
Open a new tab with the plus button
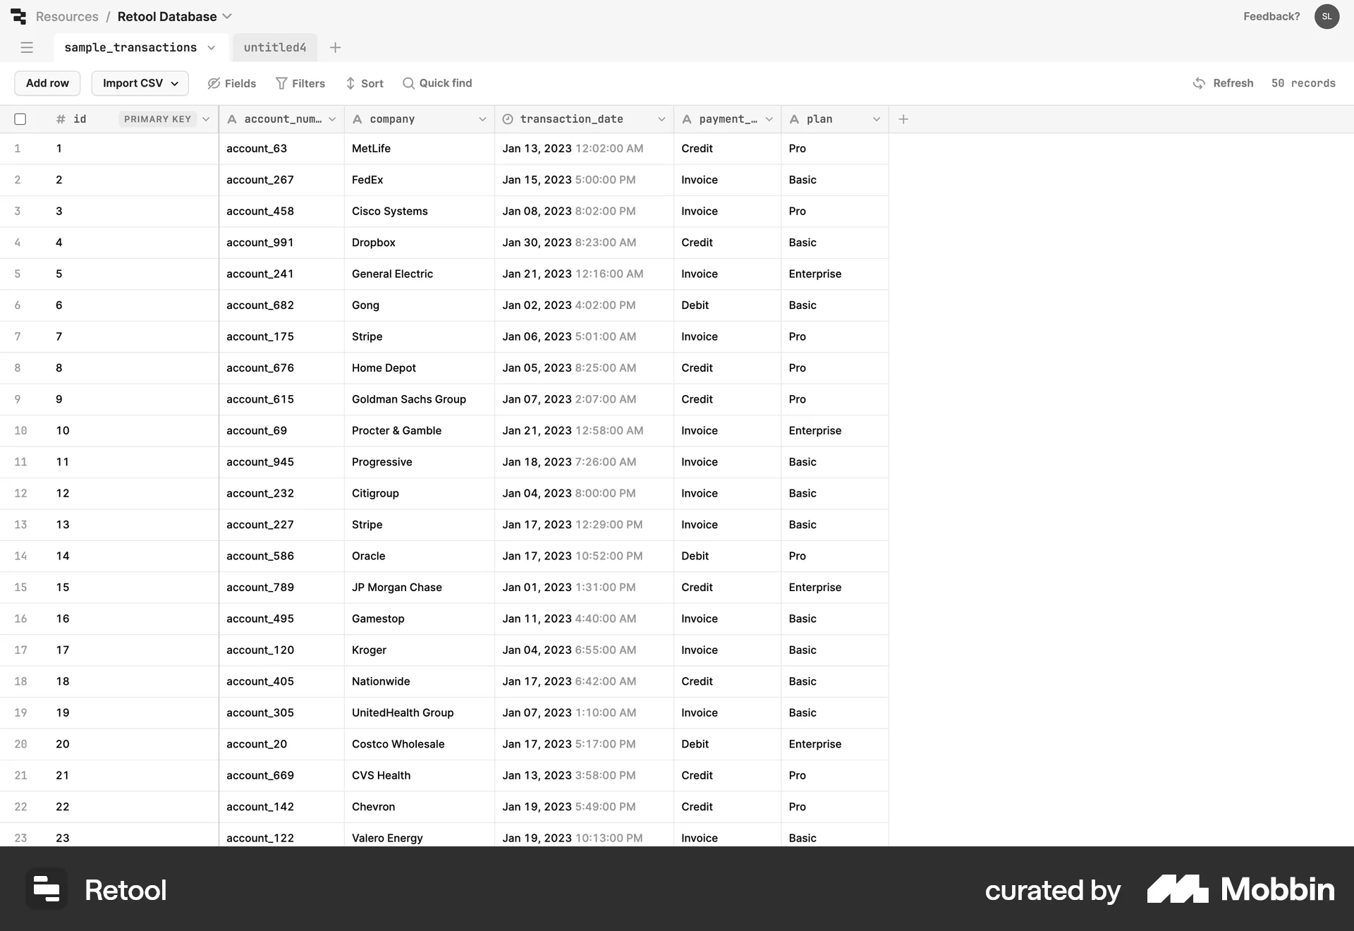click(x=335, y=47)
